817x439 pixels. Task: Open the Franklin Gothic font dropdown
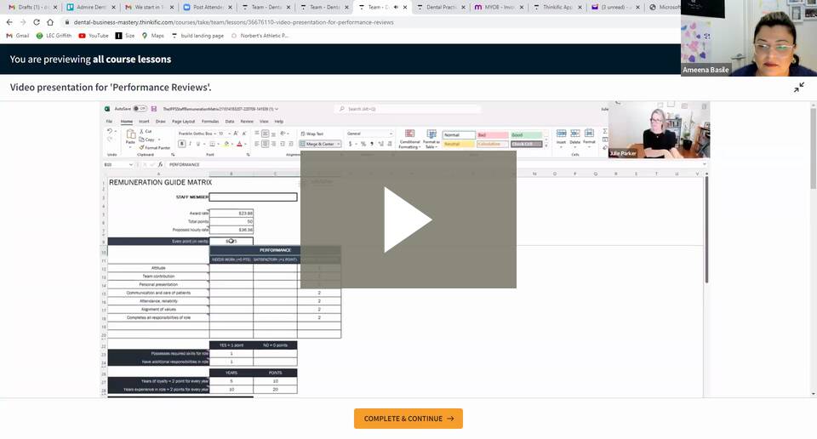[214, 134]
